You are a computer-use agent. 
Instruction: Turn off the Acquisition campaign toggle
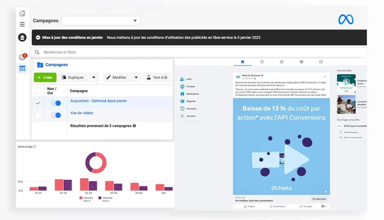point(56,103)
